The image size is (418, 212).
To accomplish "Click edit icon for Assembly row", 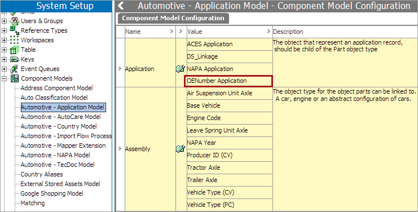I will 181,149.
